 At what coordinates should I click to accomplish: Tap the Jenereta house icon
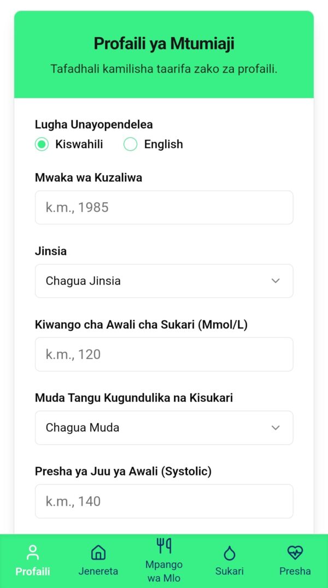coord(98,552)
